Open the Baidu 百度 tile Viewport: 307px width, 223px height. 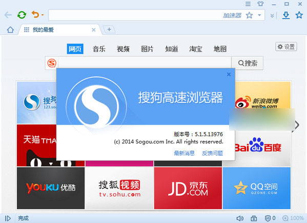click(x=262, y=148)
